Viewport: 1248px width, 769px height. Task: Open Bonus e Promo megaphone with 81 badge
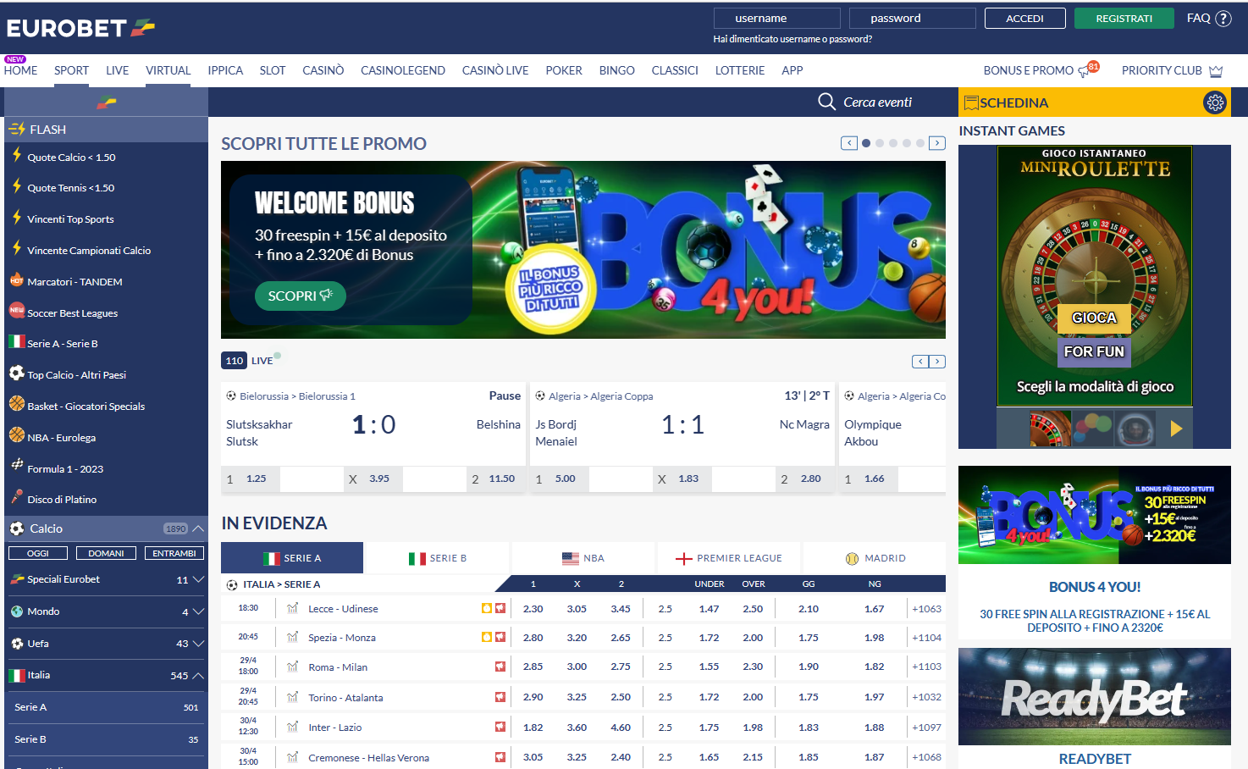coord(1088,69)
